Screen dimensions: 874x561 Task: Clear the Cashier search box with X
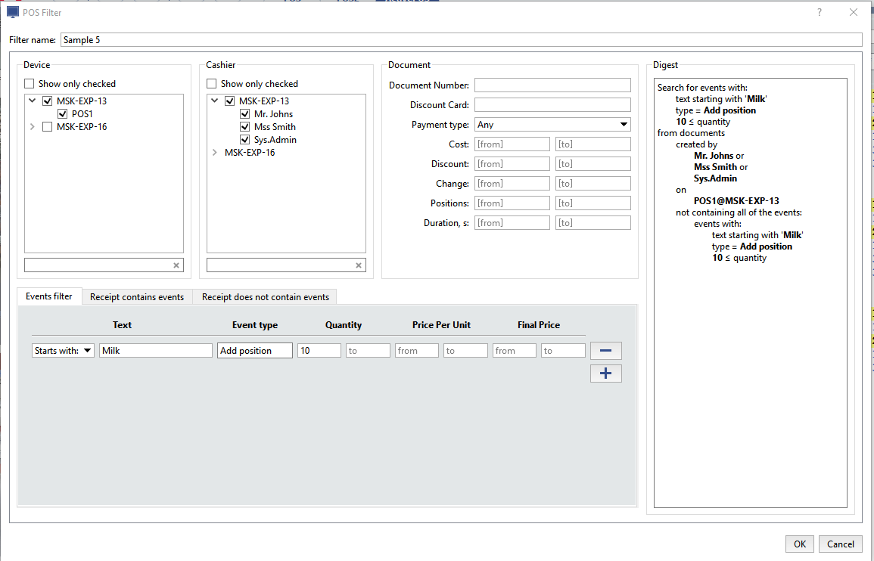[359, 265]
